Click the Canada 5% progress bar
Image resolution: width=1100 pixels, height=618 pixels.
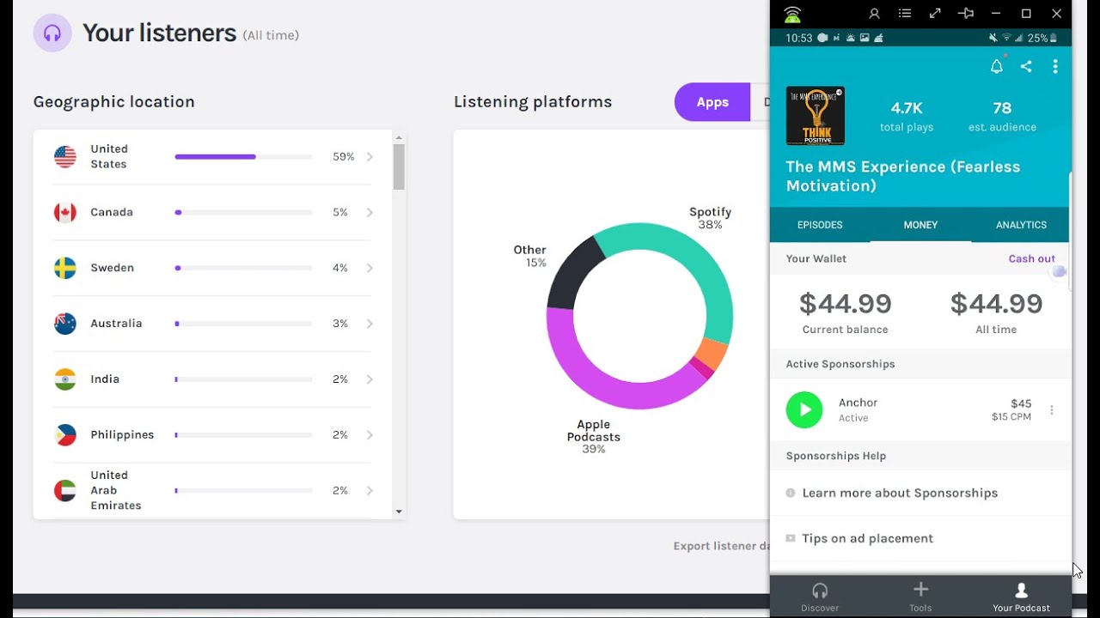coord(243,212)
